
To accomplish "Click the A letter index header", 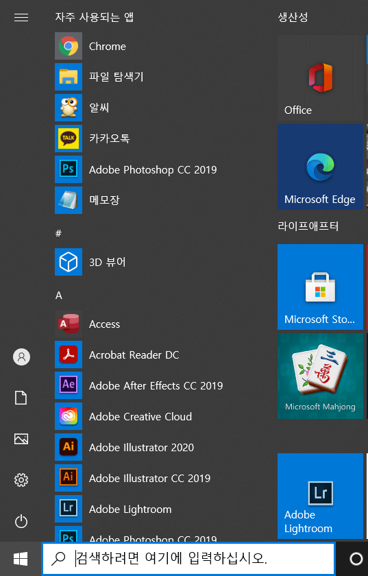I will coord(59,296).
